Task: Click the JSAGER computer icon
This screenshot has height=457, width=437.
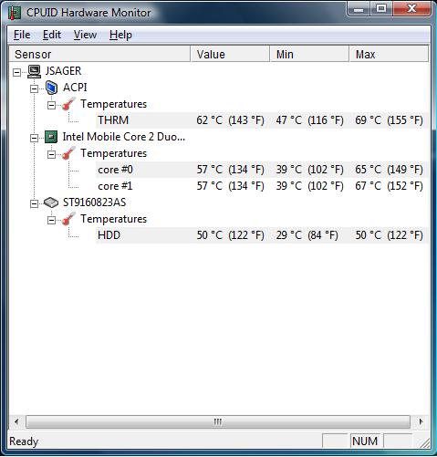Action: point(34,71)
